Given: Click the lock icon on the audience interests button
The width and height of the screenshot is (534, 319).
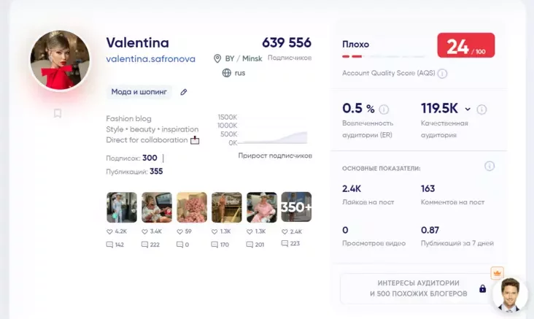Looking at the screenshot, I should click(x=482, y=288).
